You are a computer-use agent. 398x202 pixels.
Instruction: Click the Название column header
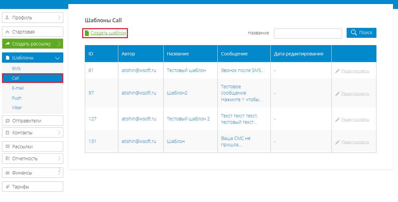[191, 54]
